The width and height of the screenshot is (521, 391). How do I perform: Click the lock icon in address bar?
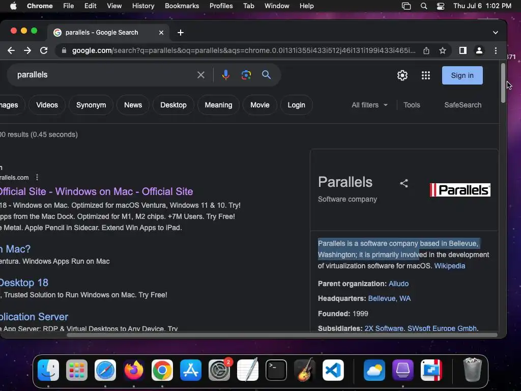coord(64,50)
